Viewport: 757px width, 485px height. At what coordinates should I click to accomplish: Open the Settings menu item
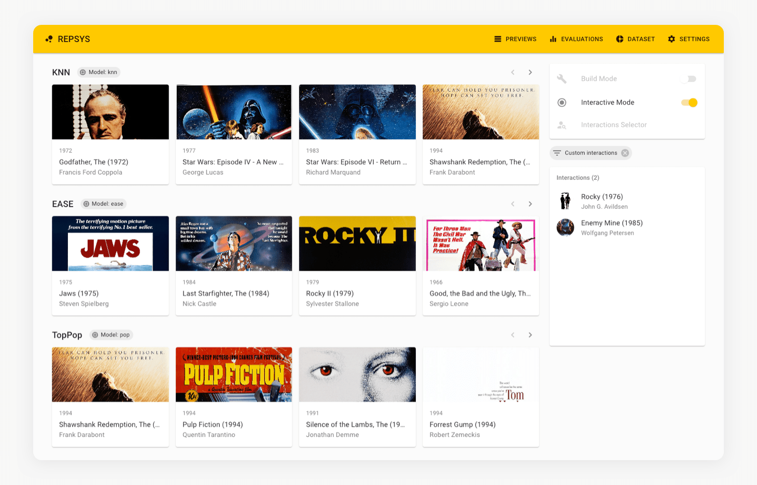tap(689, 39)
